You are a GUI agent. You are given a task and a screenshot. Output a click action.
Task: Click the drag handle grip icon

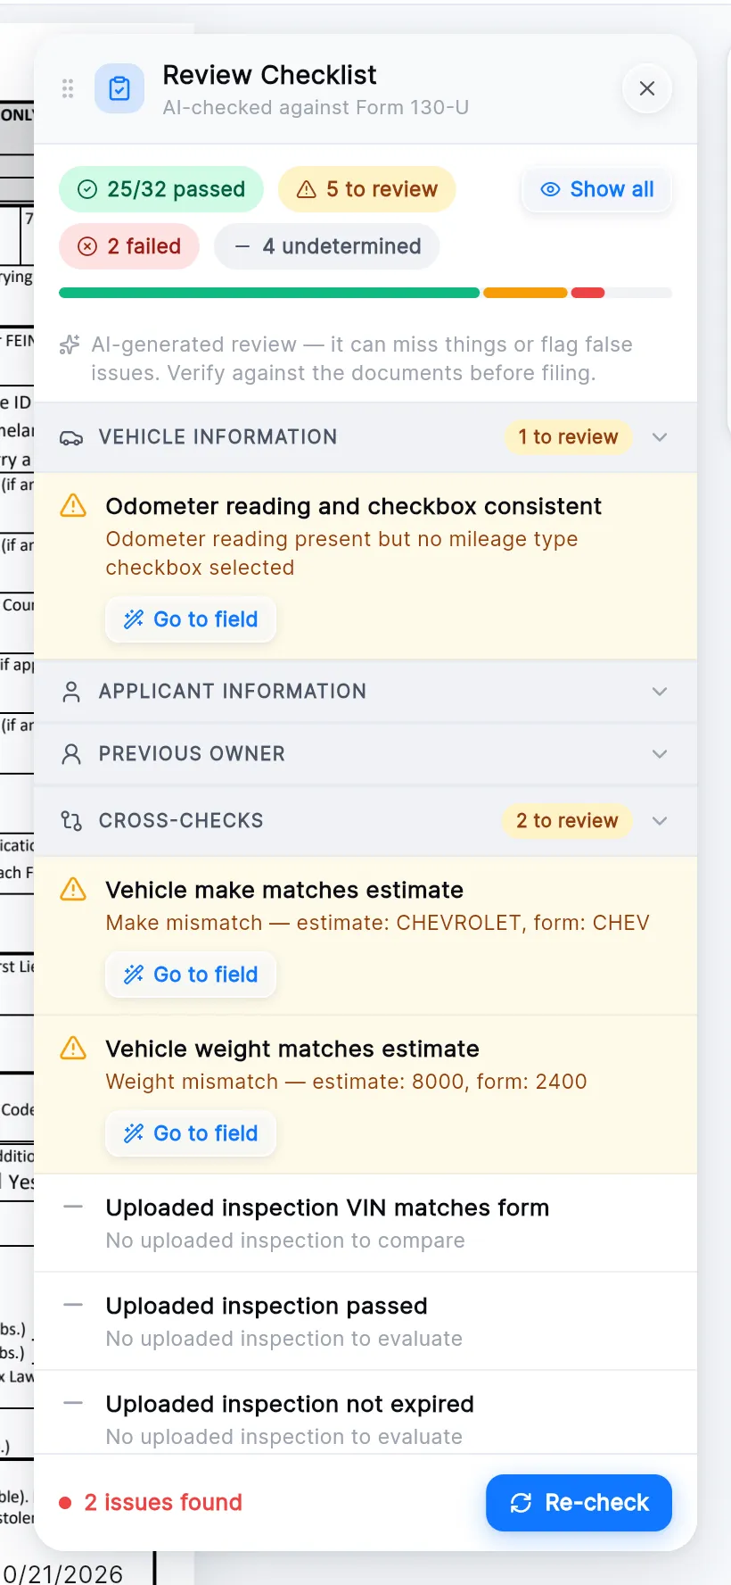click(68, 88)
